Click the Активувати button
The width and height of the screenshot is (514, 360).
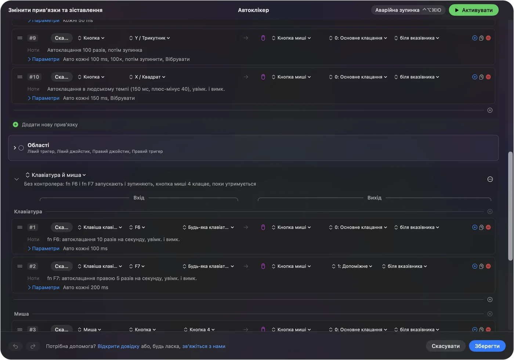point(474,10)
